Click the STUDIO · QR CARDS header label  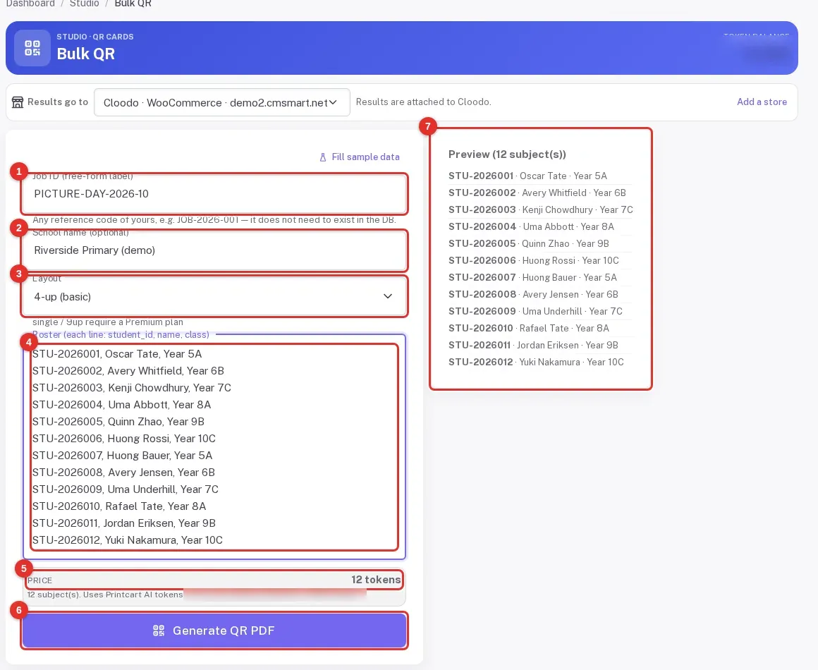coord(95,37)
